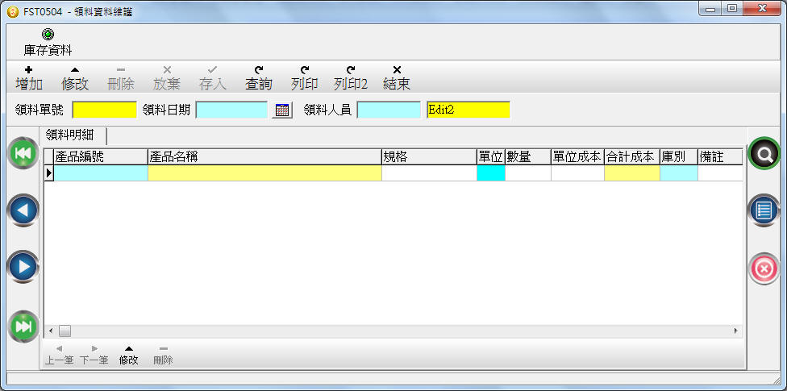Click the bottom 修改 detail edit button
Viewport: 787px width, 391px height.
128,355
